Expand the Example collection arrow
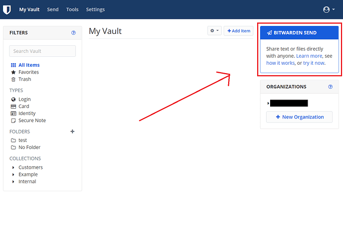The height and width of the screenshot is (249, 343). [13, 175]
